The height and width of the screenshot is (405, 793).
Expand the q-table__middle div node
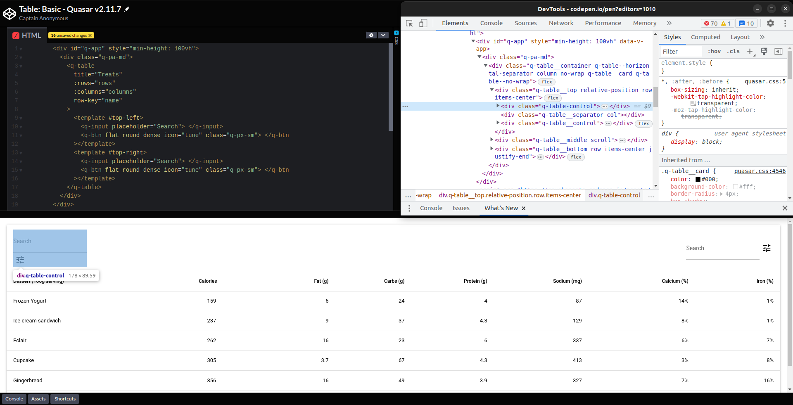[491, 140]
